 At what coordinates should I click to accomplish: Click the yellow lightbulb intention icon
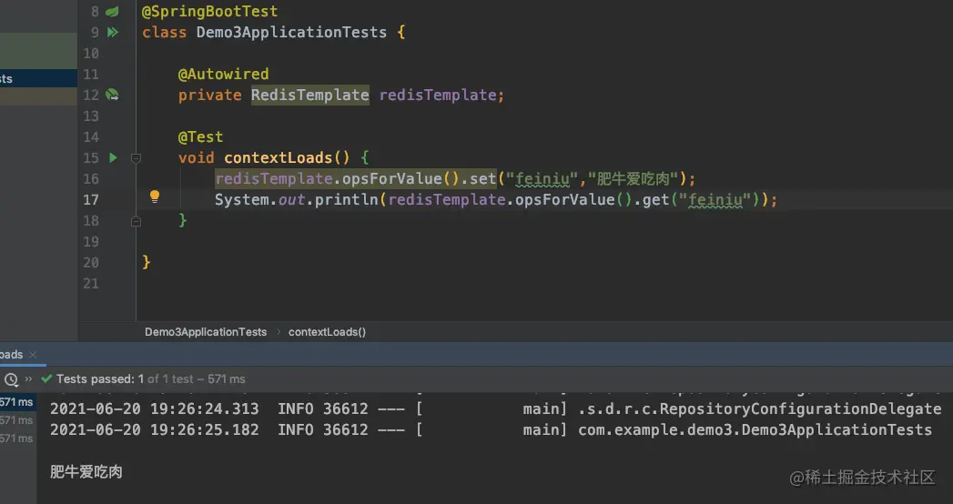click(x=155, y=197)
